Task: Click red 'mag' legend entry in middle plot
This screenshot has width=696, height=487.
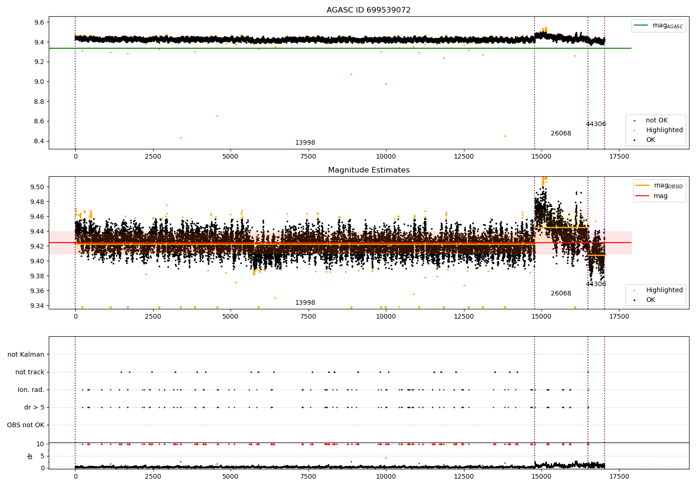Action: [x=652, y=196]
